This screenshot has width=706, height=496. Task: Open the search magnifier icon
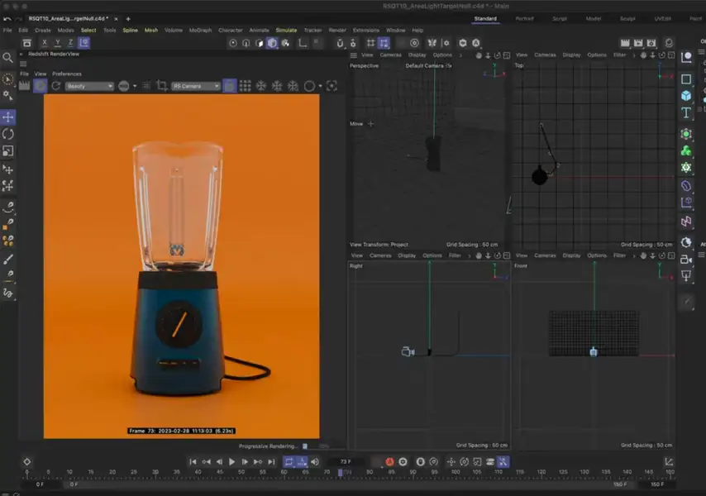click(8, 58)
